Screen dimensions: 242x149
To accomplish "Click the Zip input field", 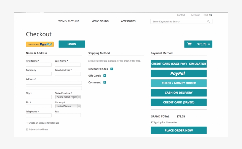I will [x=39, y=106].
